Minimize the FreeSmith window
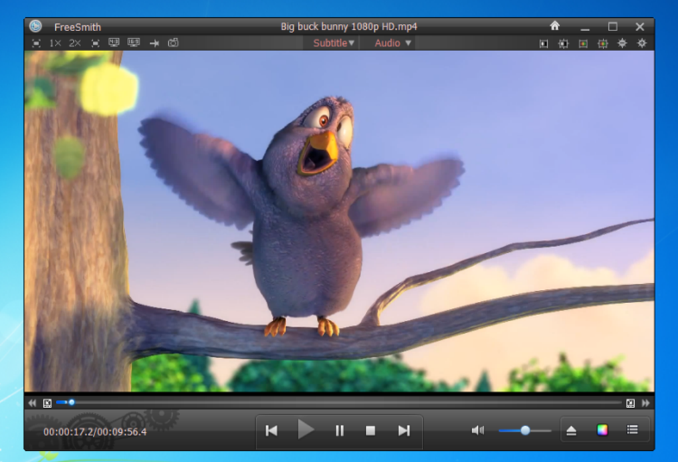 tap(585, 28)
